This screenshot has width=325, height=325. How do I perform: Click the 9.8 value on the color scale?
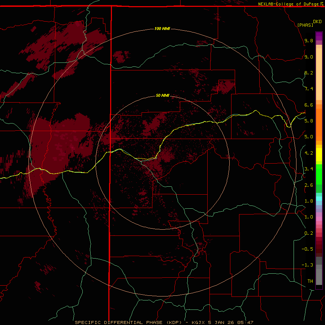(309, 40)
